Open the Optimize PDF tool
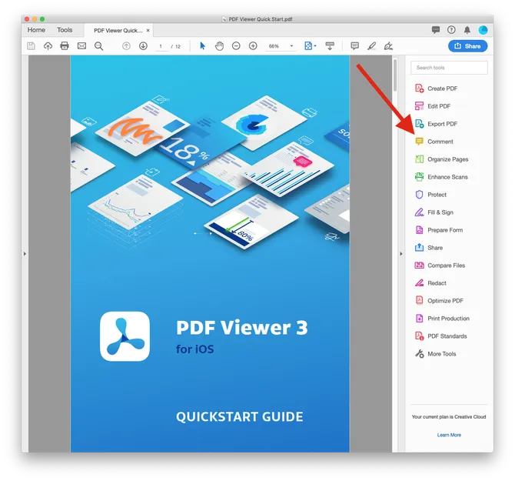 pos(439,301)
